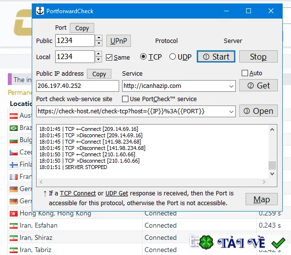Increase the Local port with up arrow
Image resolution: width=291 pixels, height=255 pixels.
point(99,54)
